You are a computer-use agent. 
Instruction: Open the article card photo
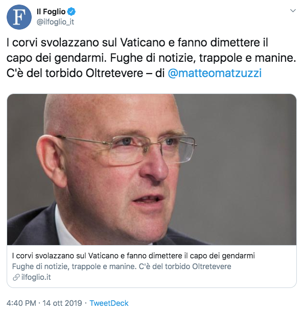click(x=152, y=170)
